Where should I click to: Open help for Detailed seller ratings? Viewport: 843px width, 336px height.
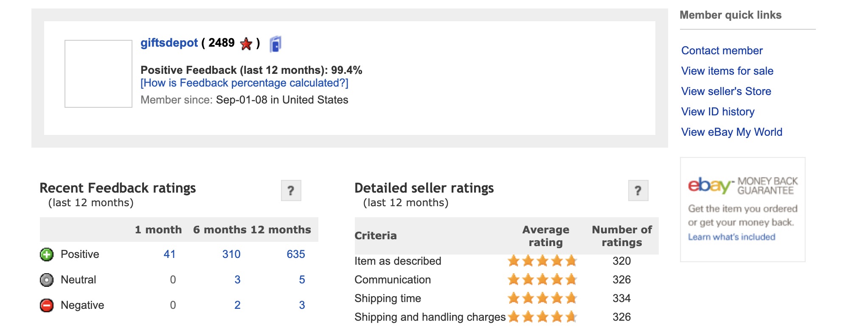(638, 190)
